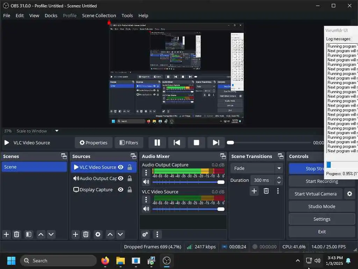
Task: Click the Exit button
Action: click(x=322, y=232)
